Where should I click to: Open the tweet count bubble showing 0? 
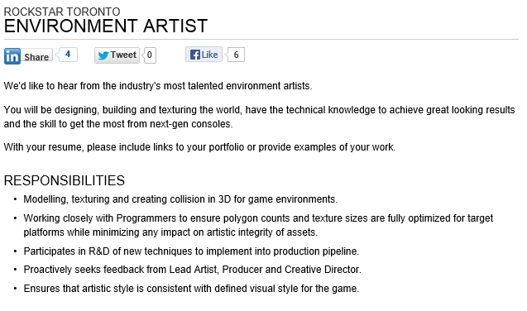pyautogui.click(x=149, y=55)
